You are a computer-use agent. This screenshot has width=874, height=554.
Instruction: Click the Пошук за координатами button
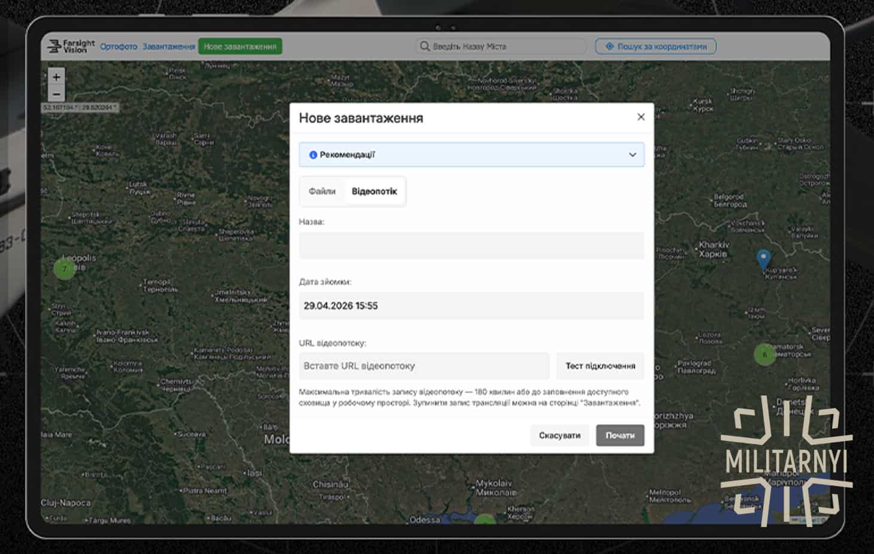click(x=655, y=47)
